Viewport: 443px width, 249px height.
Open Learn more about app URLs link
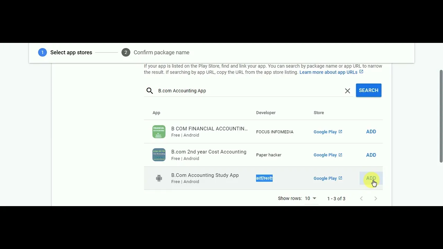coord(328,72)
